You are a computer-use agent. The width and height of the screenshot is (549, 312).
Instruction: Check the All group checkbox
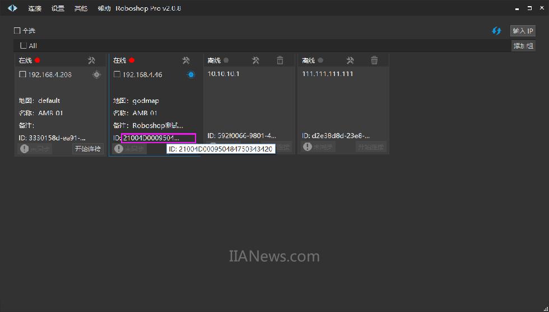coord(24,46)
